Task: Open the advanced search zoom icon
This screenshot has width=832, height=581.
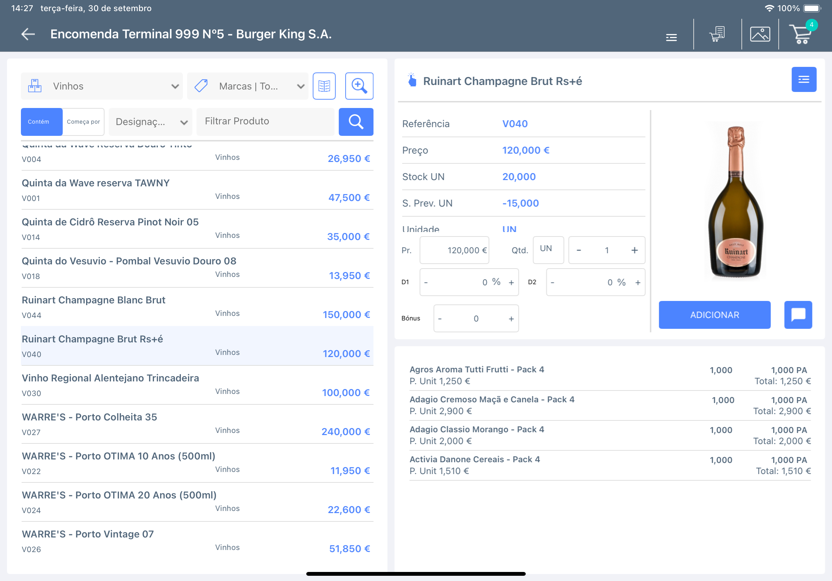Action: coord(359,86)
